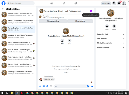Open Windows taskbar search
This screenshot has width=129, height=95.
click(x=7, y=93)
